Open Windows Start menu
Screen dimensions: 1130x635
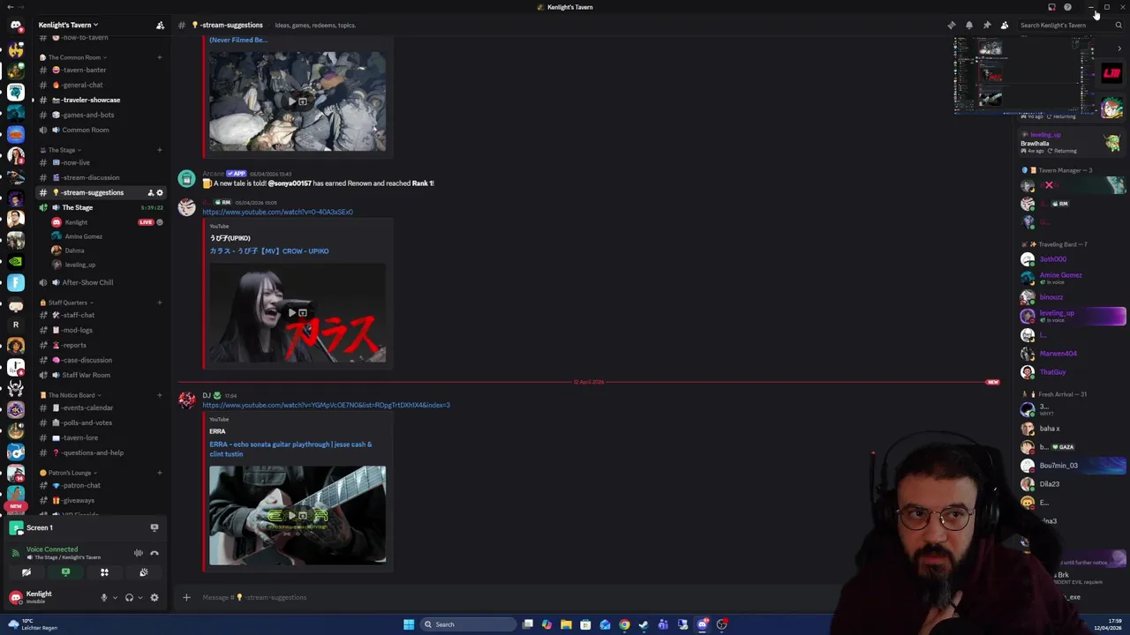click(x=409, y=624)
